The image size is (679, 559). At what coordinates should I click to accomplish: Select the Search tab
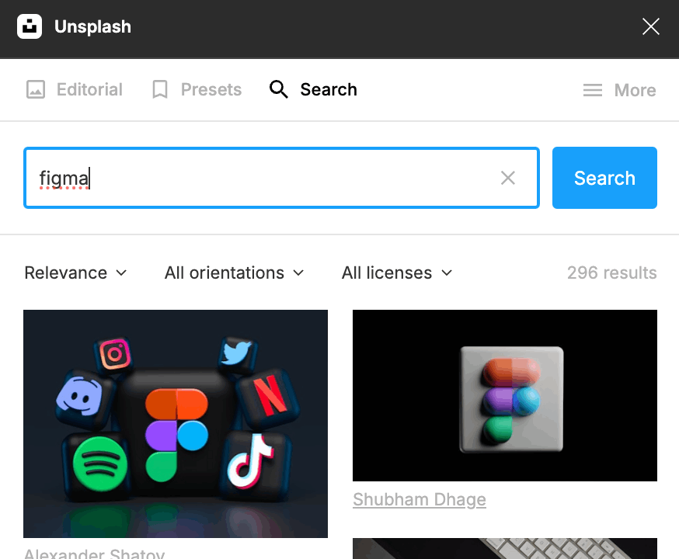(313, 89)
